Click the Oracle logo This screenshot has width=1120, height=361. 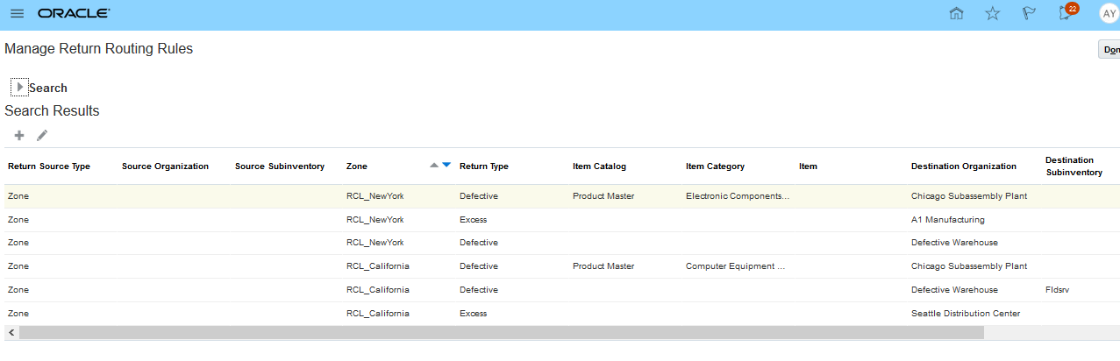[74, 14]
